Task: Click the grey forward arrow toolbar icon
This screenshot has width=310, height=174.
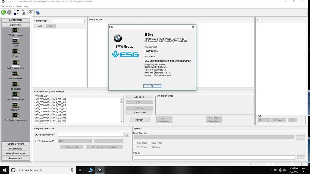Action: (9, 12)
